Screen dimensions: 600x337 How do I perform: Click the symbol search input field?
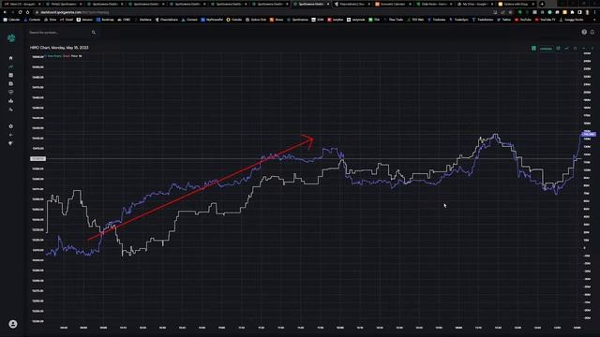tap(59, 33)
